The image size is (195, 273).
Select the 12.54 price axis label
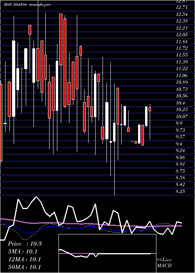(182, 14)
